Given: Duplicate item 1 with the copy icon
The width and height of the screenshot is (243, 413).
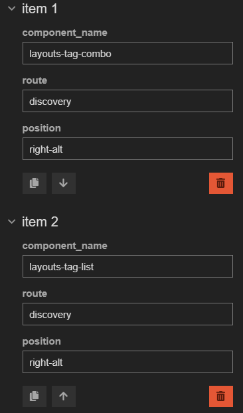Looking at the screenshot, I should (35, 183).
